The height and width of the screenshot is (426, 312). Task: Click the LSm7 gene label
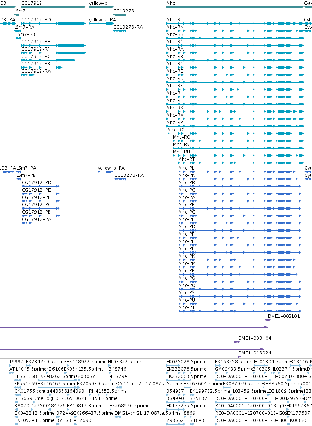[20, 11]
